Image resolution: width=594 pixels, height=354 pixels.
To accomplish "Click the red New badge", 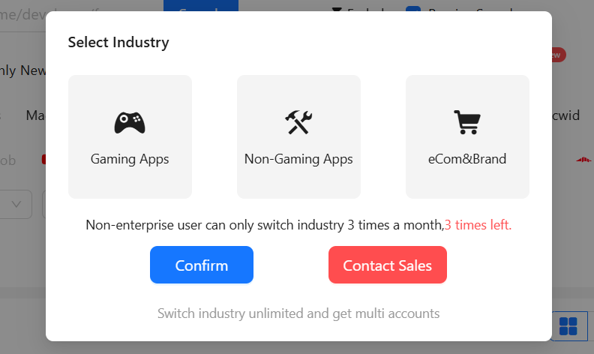I will click(x=558, y=55).
